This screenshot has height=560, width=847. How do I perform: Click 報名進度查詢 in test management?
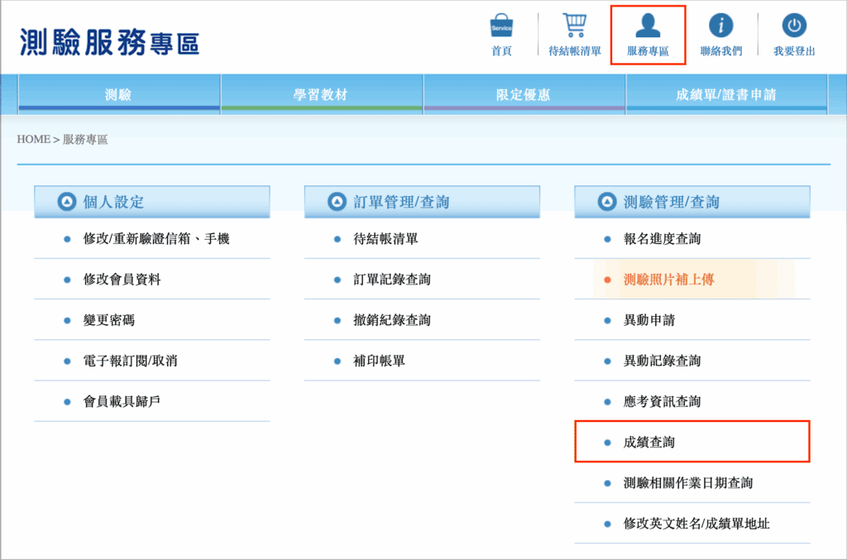coord(662,239)
